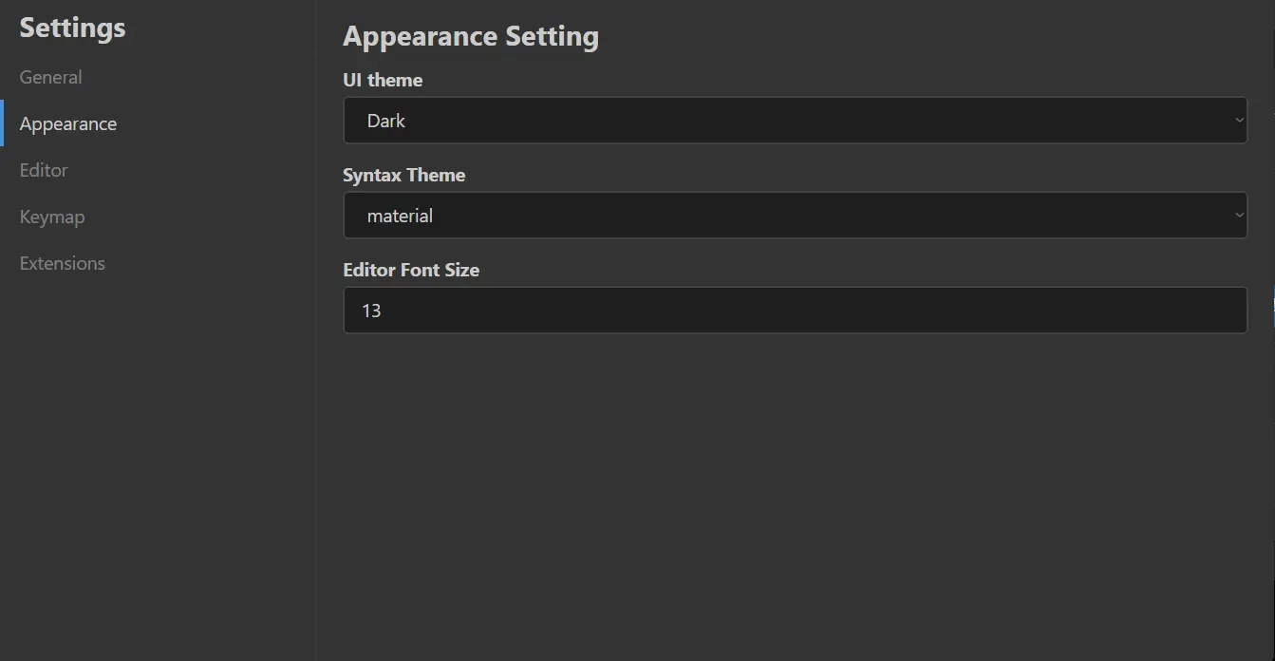Open the Keymap settings section
This screenshot has width=1275, height=661.
pos(52,217)
